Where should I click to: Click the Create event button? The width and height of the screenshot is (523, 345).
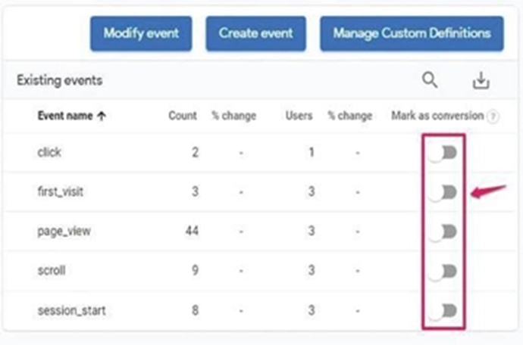[x=256, y=33]
